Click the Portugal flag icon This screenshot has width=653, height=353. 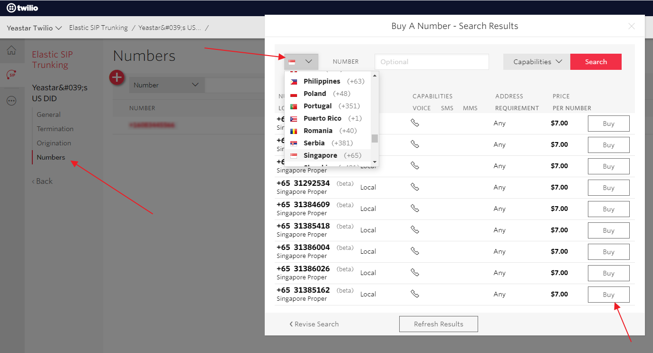point(294,106)
